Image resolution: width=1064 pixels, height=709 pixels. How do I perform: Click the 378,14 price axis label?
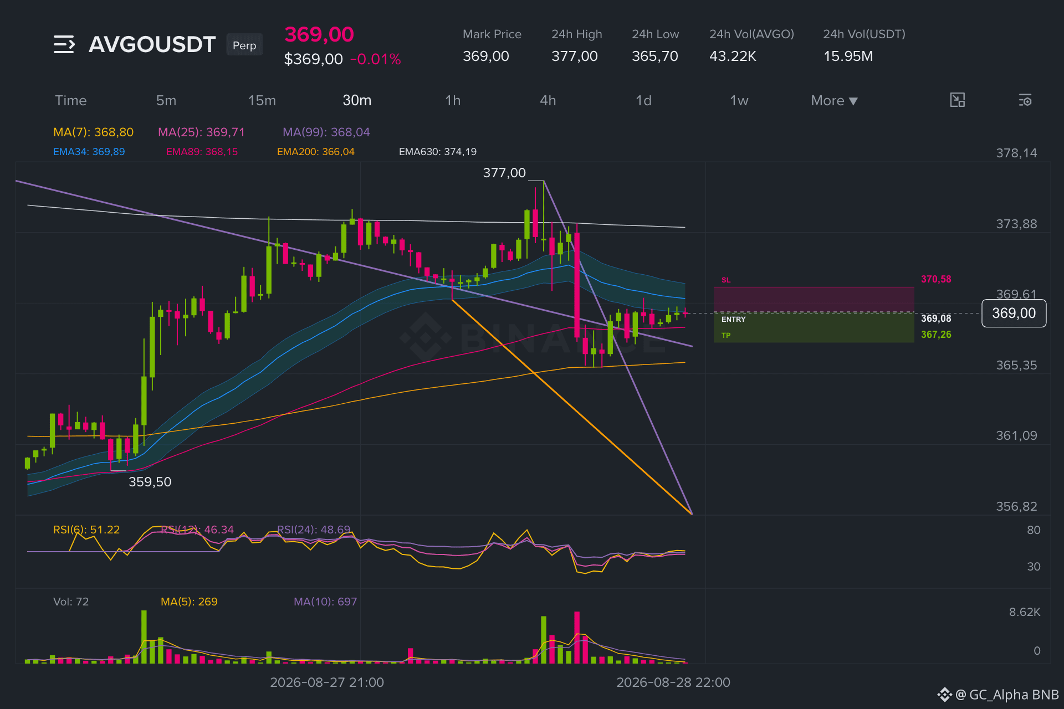click(1016, 153)
